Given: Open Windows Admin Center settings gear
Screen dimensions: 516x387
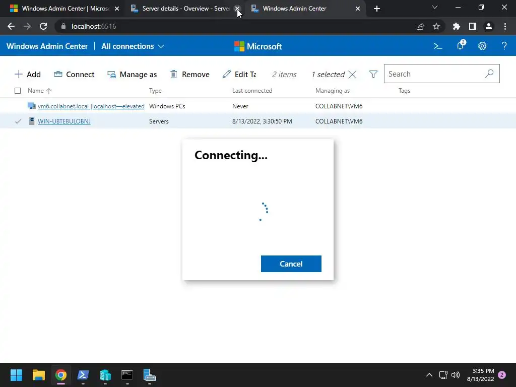Looking at the screenshot, I should tap(482, 46).
